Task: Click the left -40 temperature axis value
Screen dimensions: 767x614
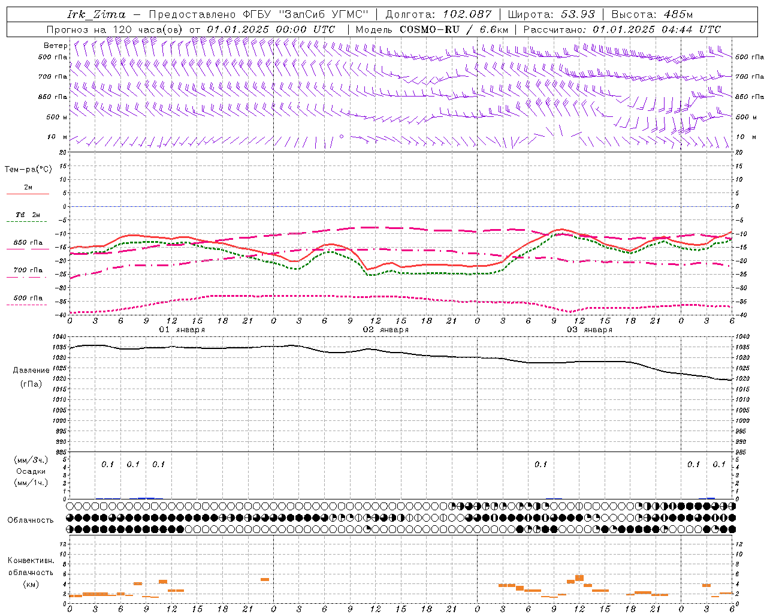Action: click(x=60, y=315)
